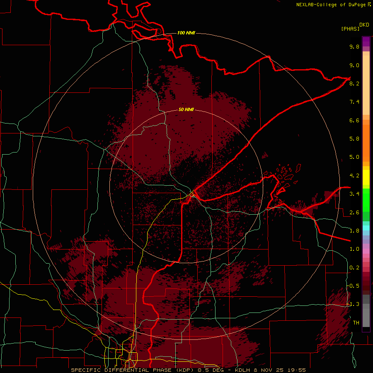Select the 7.4 scale label

[x=354, y=102]
